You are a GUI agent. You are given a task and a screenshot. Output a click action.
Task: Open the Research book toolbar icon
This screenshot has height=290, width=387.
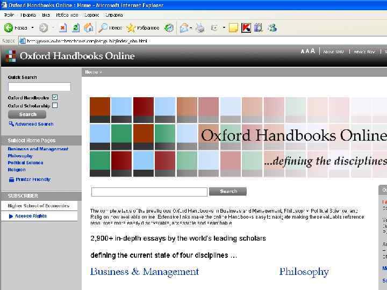(x=258, y=28)
